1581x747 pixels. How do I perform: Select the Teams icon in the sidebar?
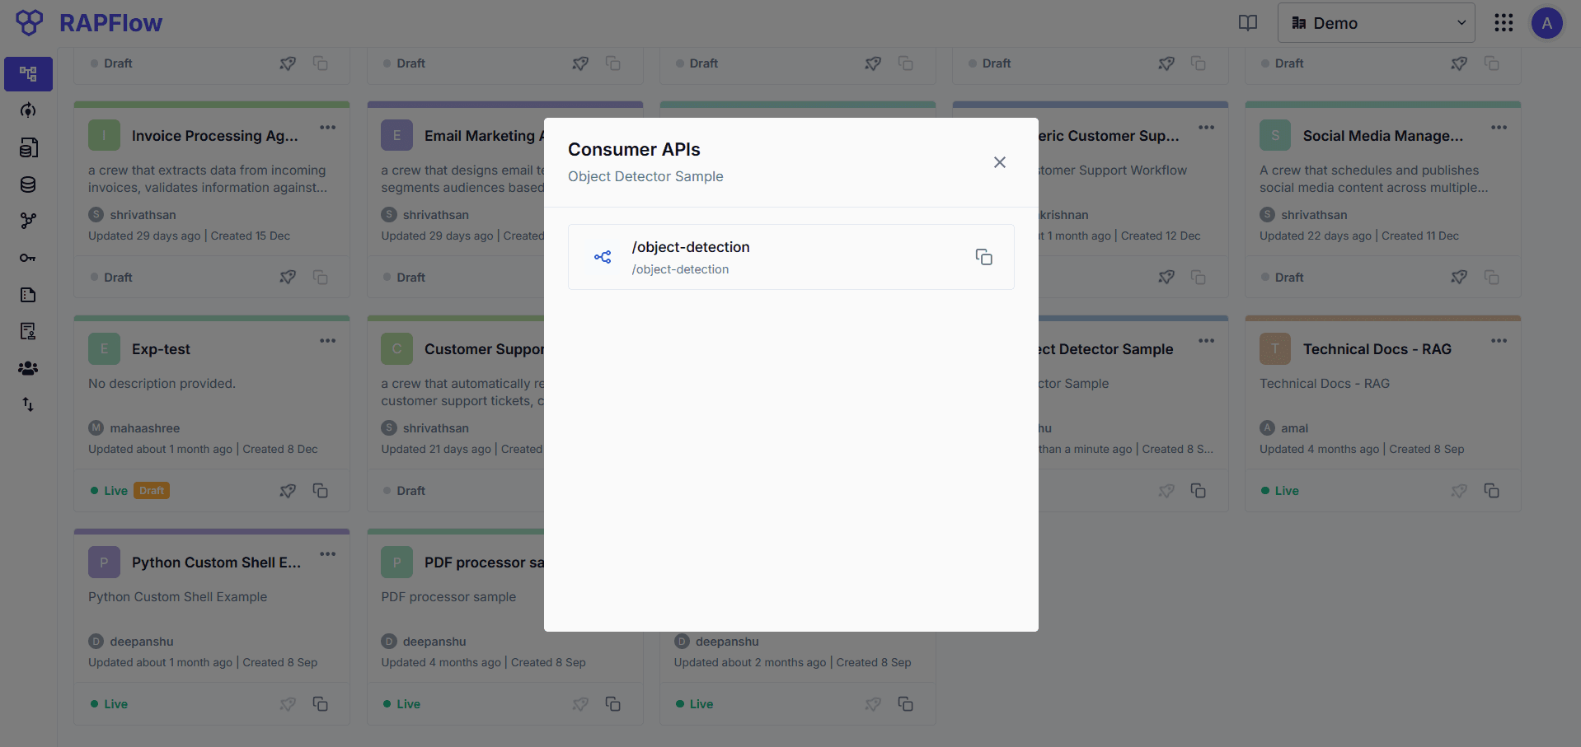[x=27, y=368]
